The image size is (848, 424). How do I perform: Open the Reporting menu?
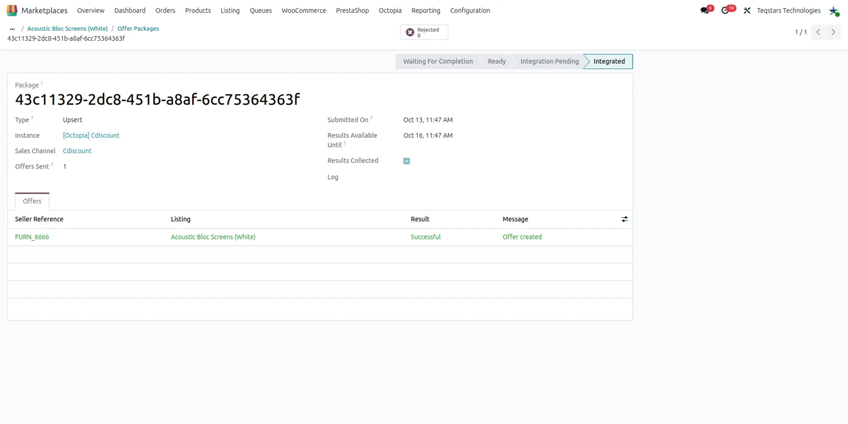click(x=426, y=11)
